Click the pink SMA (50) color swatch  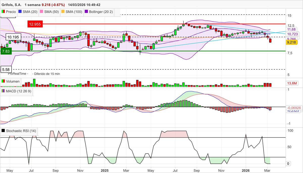tap(41, 12)
